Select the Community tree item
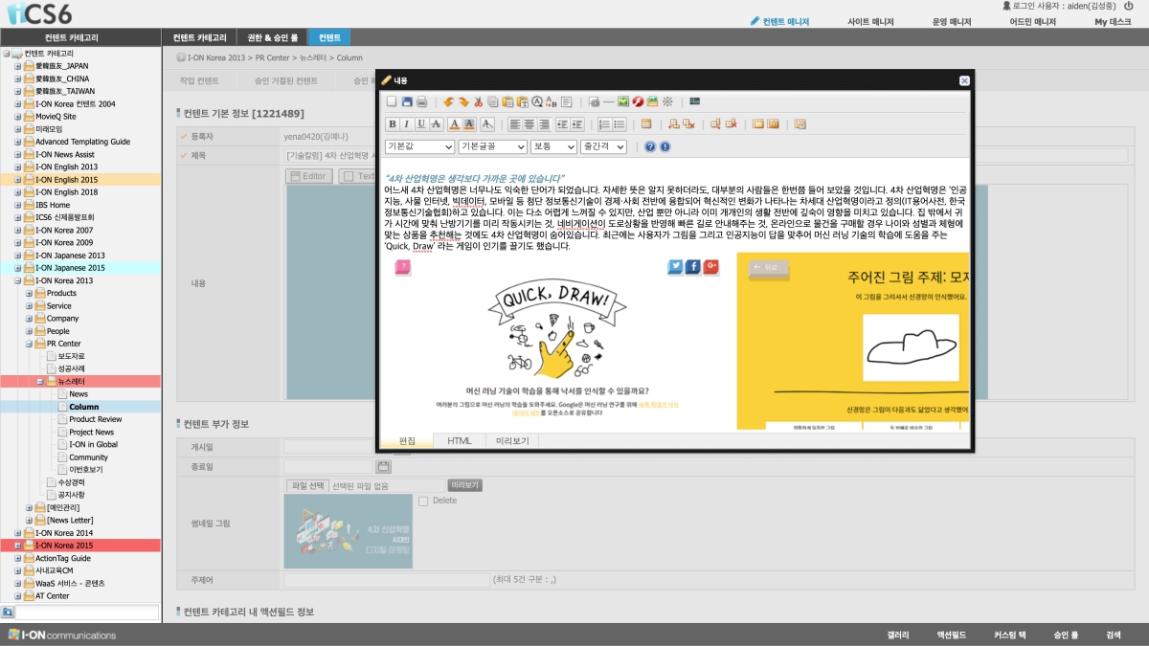Screen dimensions: 1149x646 click(x=88, y=457)
